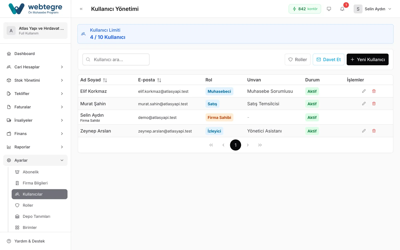Open Abonelik settings page

pyautogui.click(x=39, y=172)
